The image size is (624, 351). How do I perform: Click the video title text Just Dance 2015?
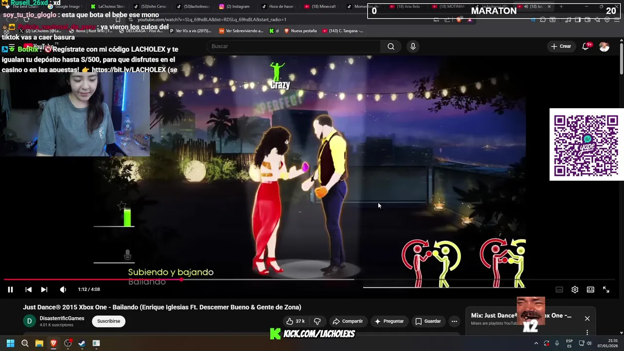(162, 307)
